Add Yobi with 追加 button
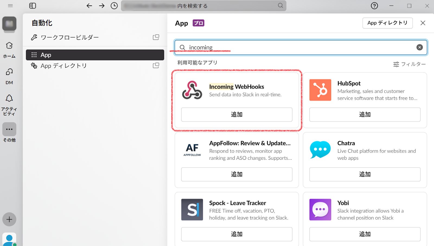The width and height of the screenshot is (434, 246). coord(365,234)
